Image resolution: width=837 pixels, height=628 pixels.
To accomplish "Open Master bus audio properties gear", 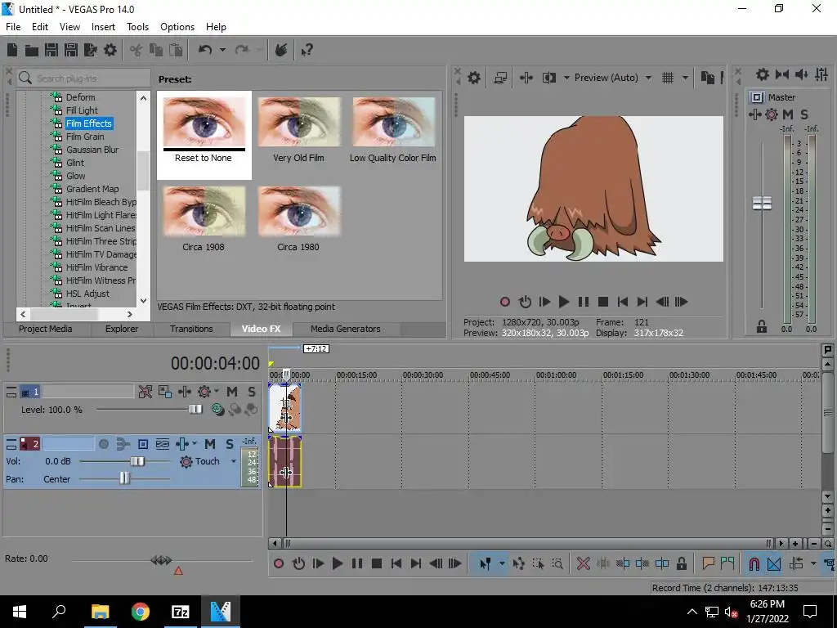I will 763,74.
